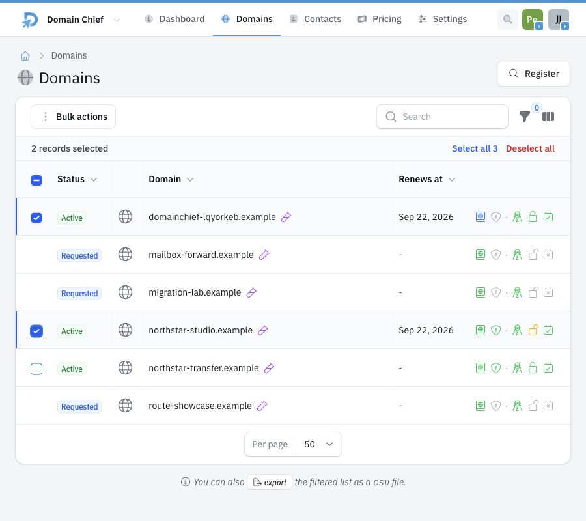Screen dimensions: 586x521
Task: Open the table filter funnel icon
Action: pyautogui.click(x=525, y=117)
